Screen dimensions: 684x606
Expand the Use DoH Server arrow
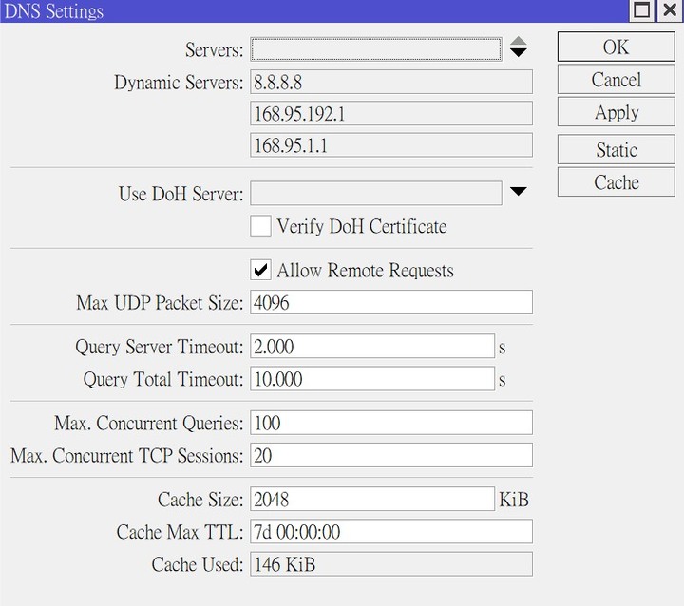[x=519, y=191]
